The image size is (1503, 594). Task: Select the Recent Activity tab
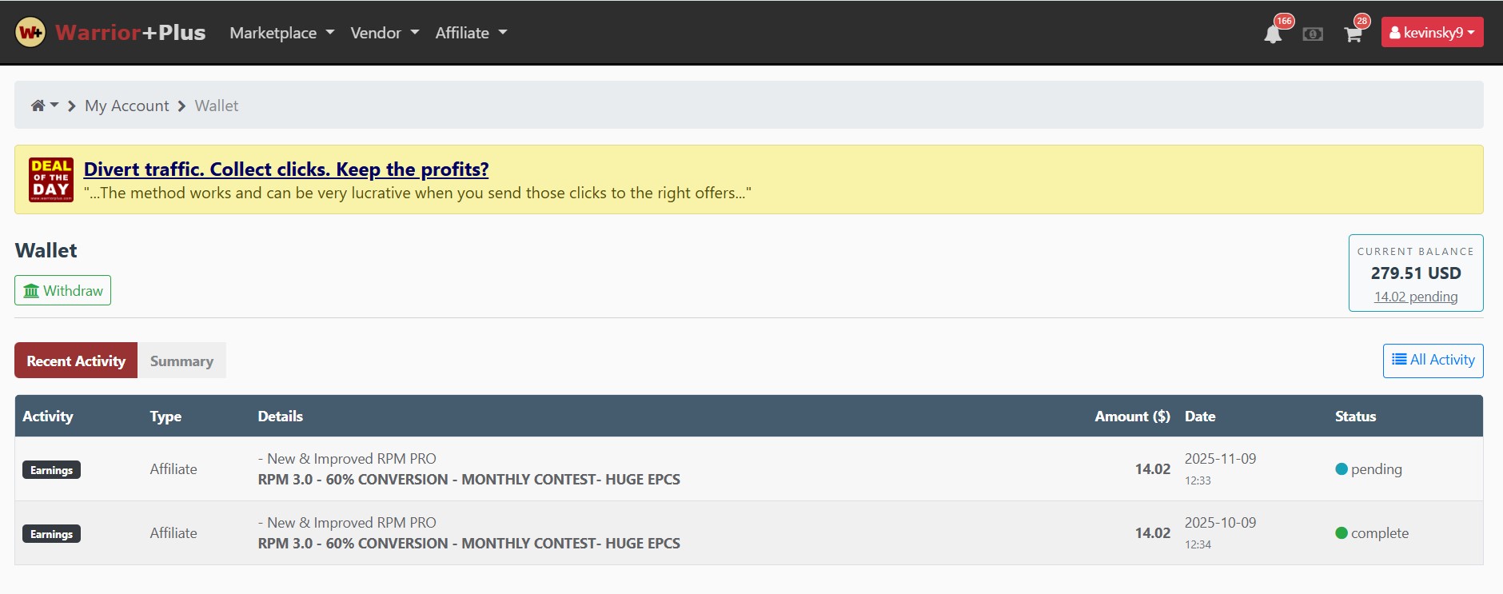[76, 361]
